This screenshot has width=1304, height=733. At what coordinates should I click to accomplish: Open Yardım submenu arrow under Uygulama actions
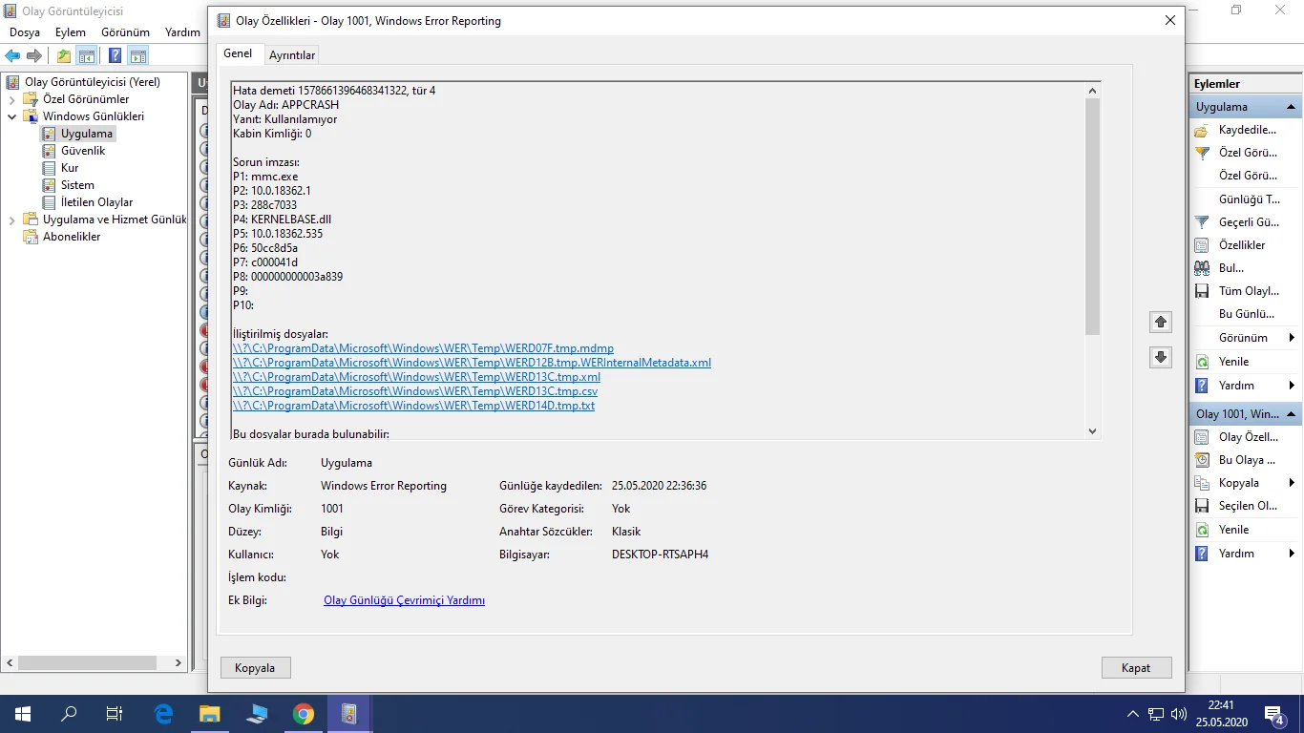point(1292,386)
